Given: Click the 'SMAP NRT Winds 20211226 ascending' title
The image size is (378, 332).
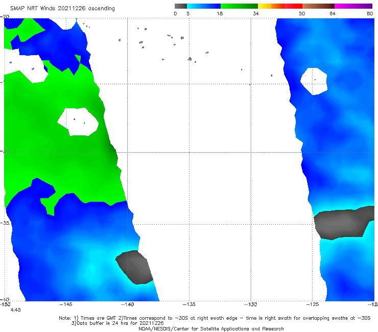Looking at the screenshot, I should [62, 8].
